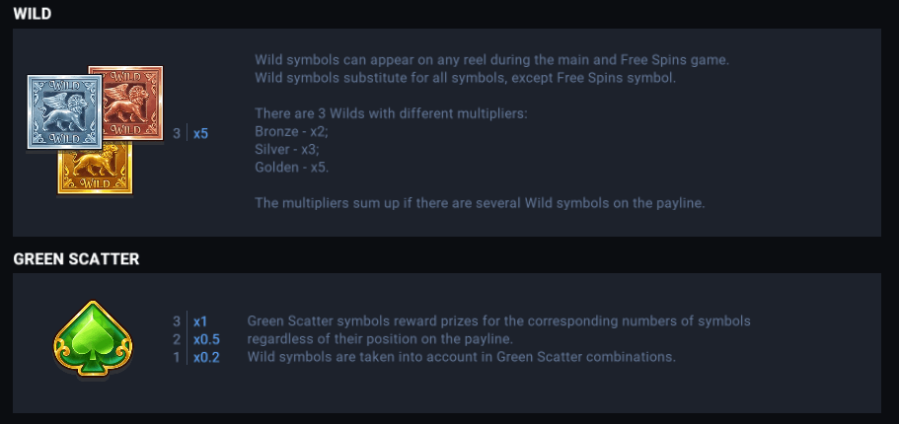Click the "There are 3 Wilds" text line
Screen dimensions: 899x424
tap(391, 113)
